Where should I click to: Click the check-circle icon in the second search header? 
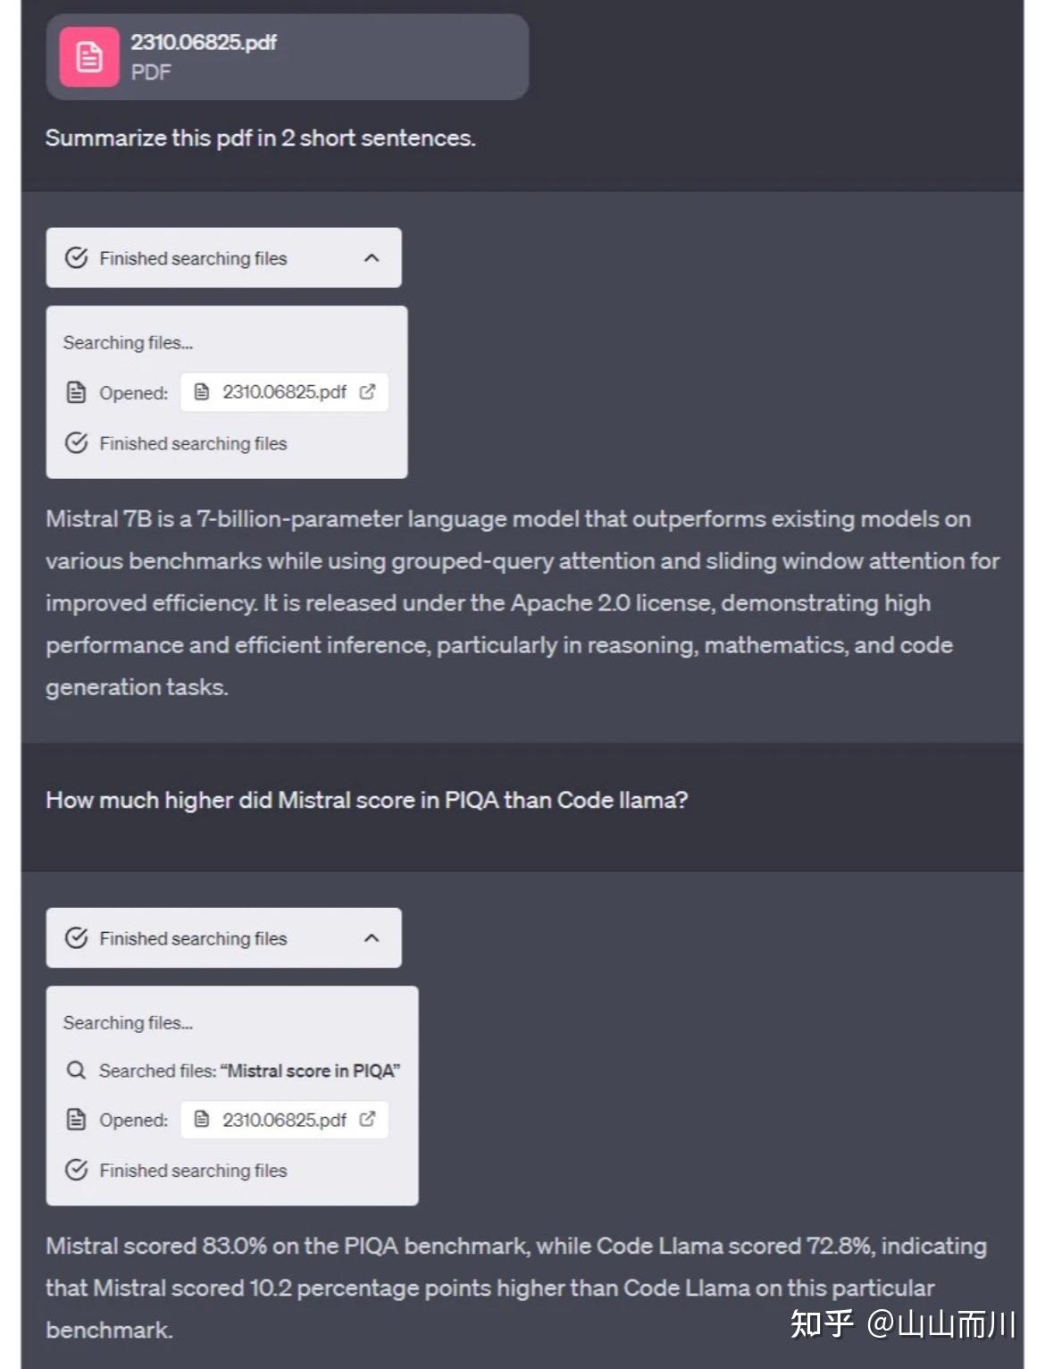(77, 938)
